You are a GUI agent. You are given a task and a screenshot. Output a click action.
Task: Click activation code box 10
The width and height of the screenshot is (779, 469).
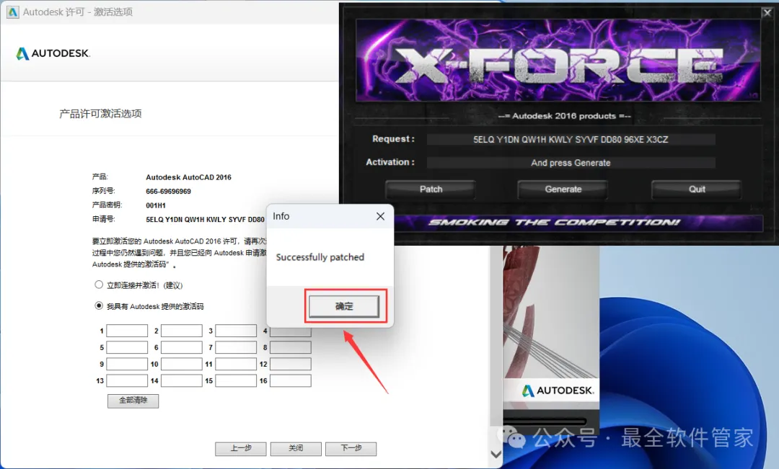182,364
